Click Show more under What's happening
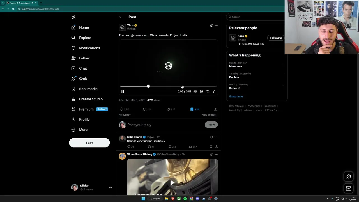The width and height of the screenshot is (359, 202). [x=236, y=97]
